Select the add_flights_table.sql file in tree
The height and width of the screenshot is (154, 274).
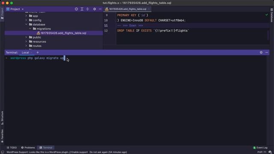click(54, 33)
